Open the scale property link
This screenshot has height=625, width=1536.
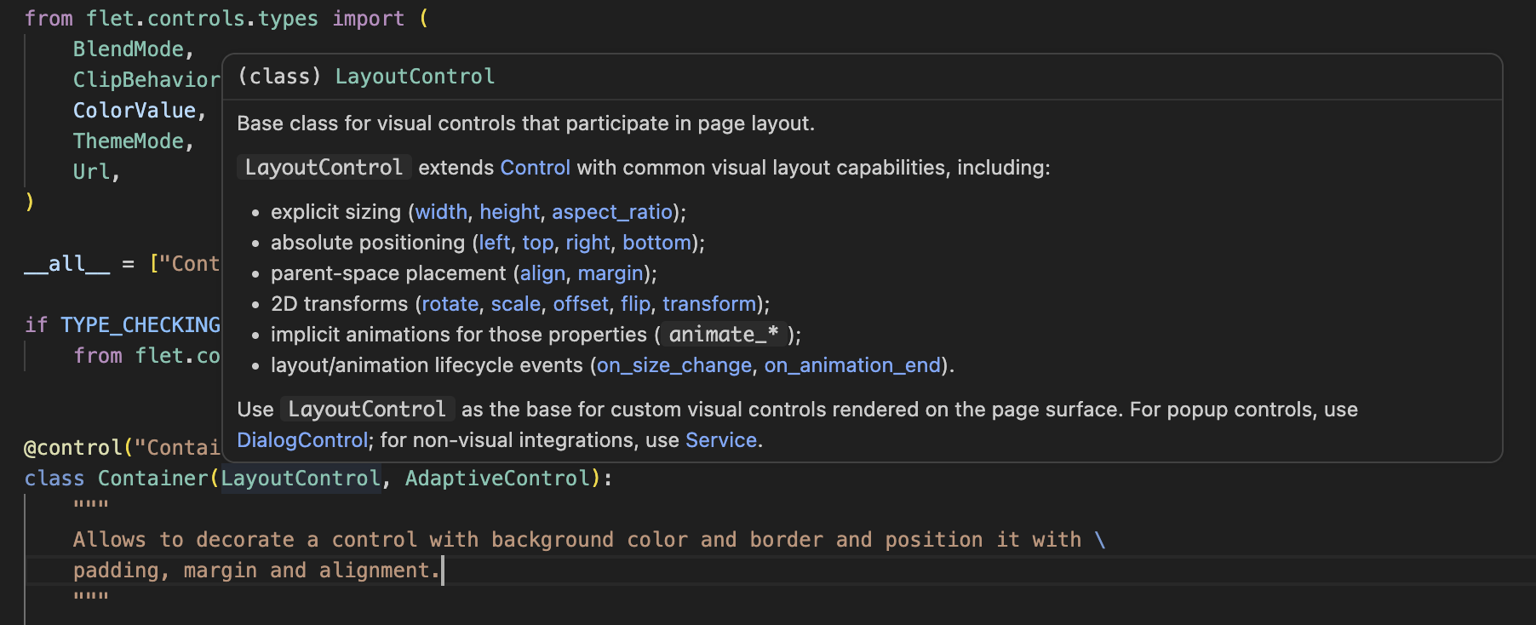pos(515,304)
